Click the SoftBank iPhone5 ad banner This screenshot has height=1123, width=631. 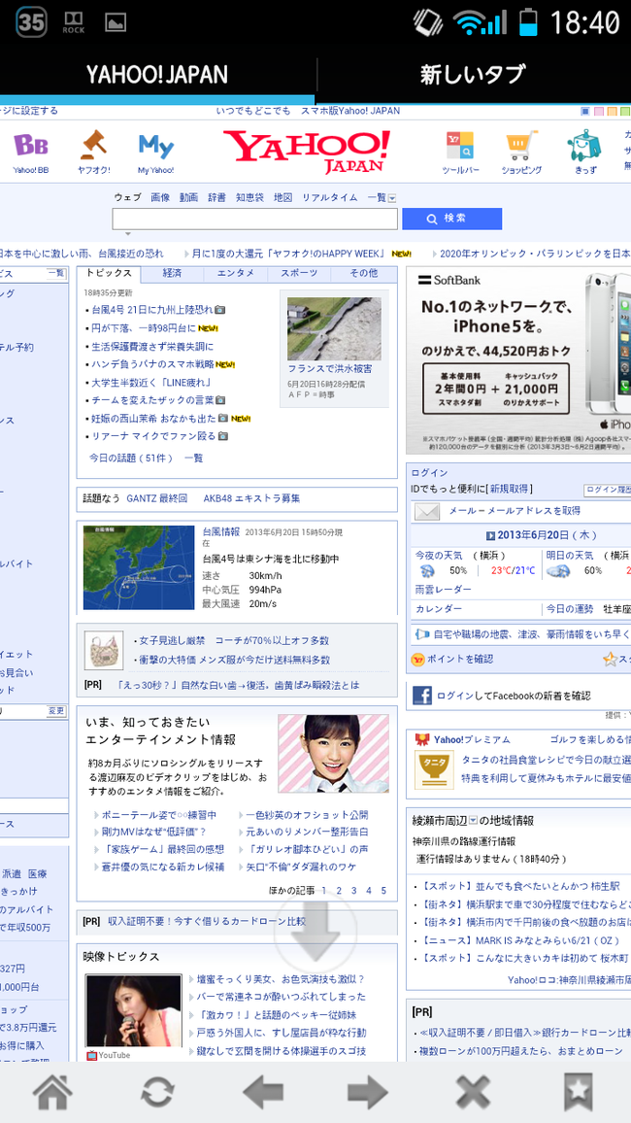518,360
